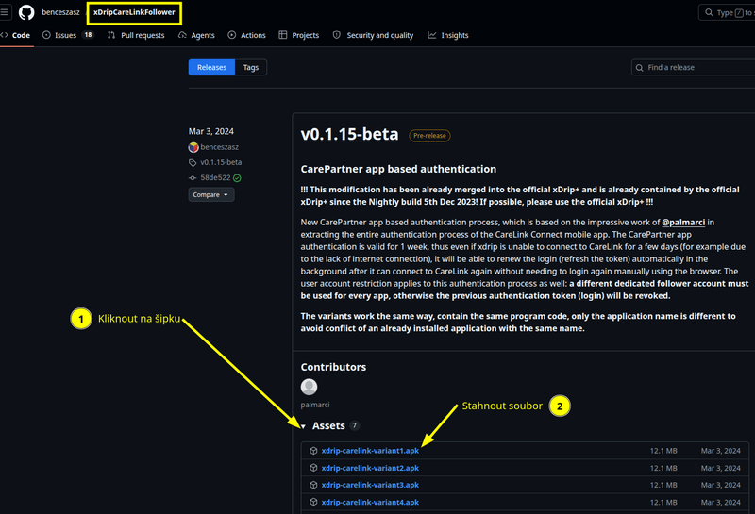Click package icon of variant1.apk
755x514 pixels.
[x=313, y=451]
